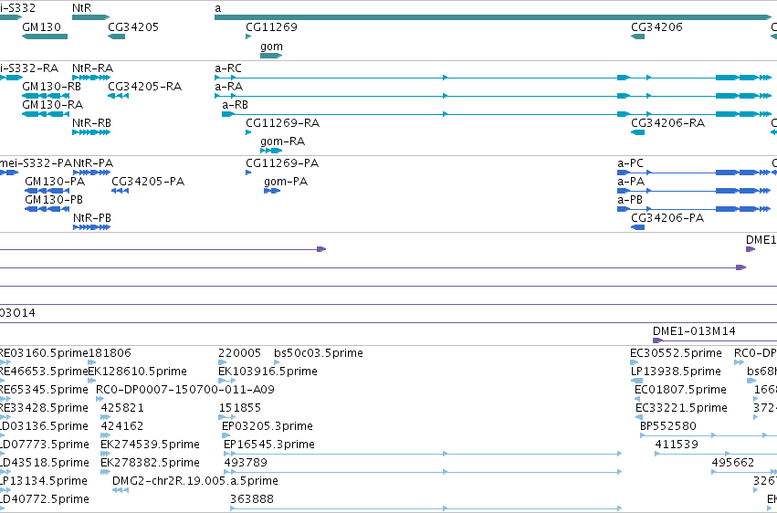Select EST 424162

pos(106,435)
